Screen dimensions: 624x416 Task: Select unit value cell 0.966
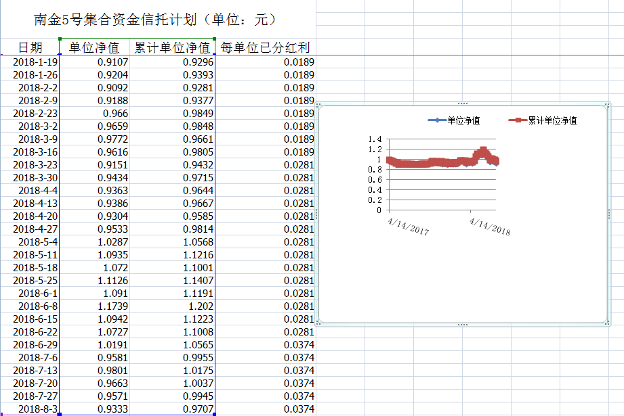pyautogui.click(x=94, y=113)
